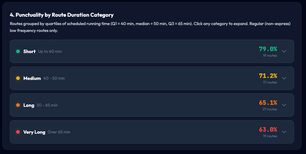This screenshot has width=306, height=154.
Task: Select the Medium category label
Action: point(32,78)
